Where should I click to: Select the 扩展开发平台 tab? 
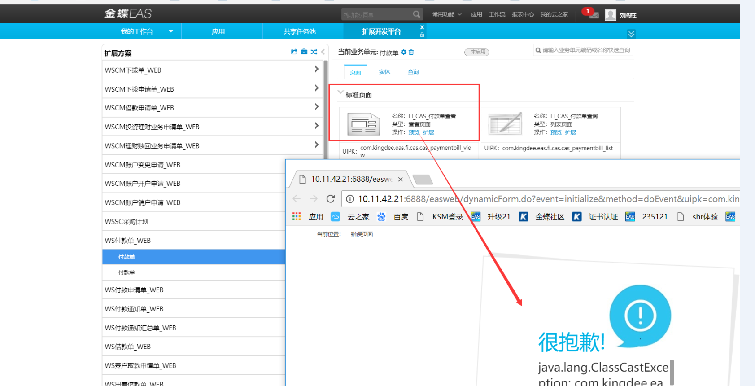381,31
